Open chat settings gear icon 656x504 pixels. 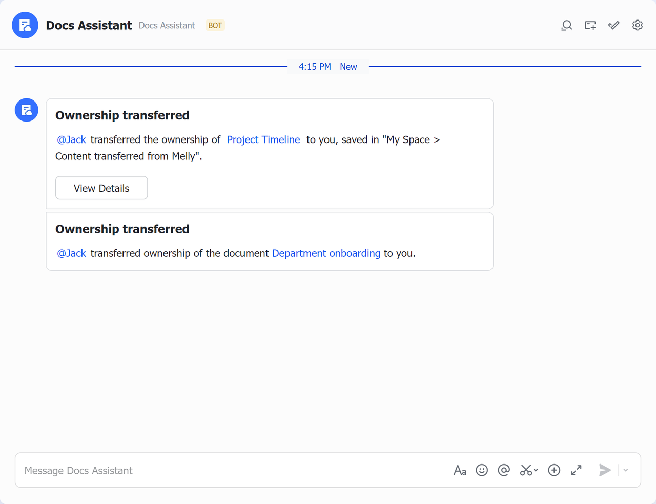click(637, 25)
